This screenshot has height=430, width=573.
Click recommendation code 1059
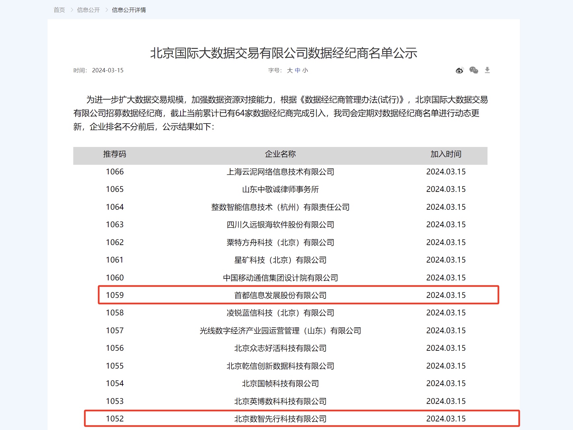coord(115,295)
